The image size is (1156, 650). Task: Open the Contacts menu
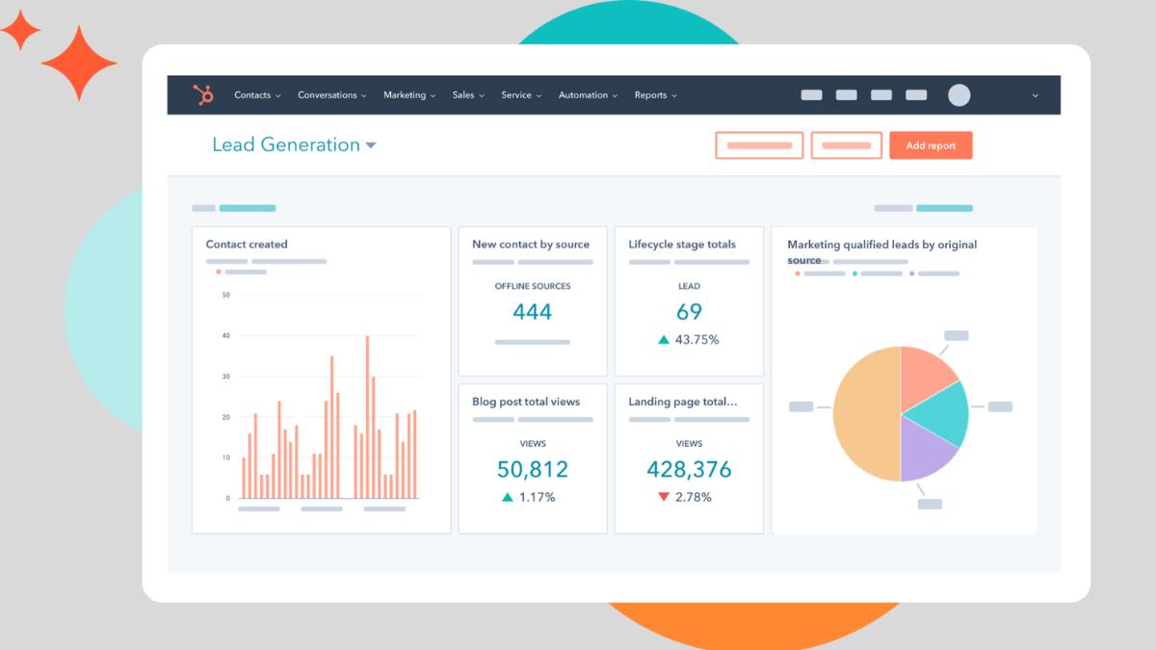pyautogui.click(x=257, y=95)
